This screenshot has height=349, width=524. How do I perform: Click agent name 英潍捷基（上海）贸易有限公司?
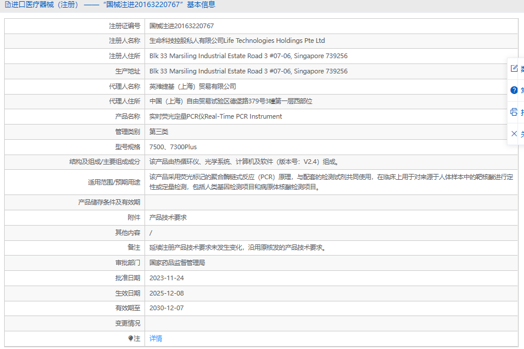click(193, 86)
